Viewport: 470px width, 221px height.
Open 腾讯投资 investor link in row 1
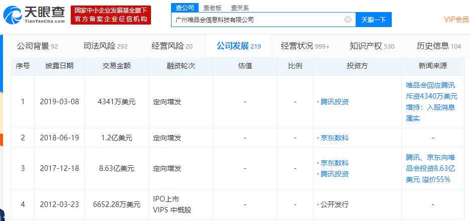pyautogui.click(x=334, y=102)
